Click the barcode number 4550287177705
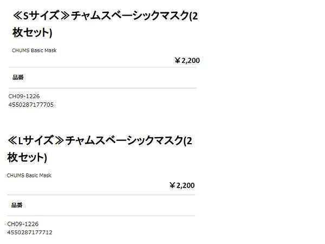325x244 pixels. (31, 105)
